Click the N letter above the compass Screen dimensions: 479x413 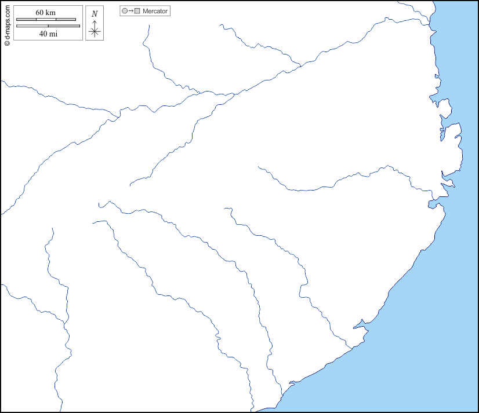(x=95, y=13)
